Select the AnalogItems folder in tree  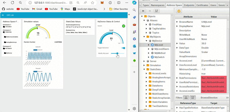click(x=157, y=82)
